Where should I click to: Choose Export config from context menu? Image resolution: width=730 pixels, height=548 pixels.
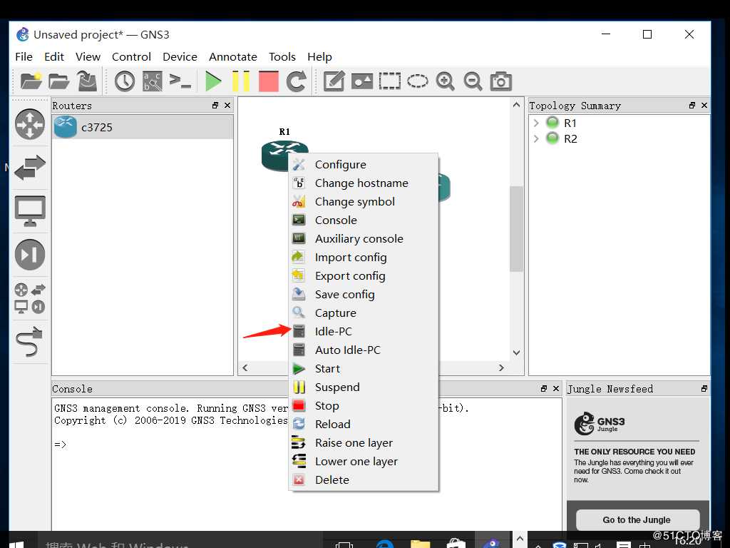(x=364, y=276)
